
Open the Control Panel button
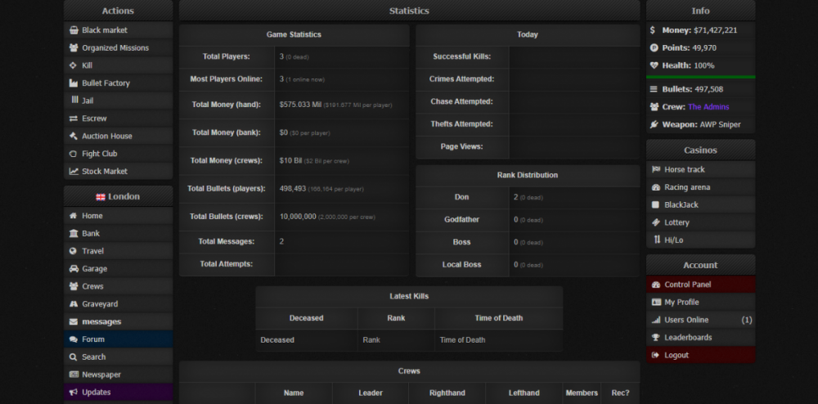[x=701, y=285]
